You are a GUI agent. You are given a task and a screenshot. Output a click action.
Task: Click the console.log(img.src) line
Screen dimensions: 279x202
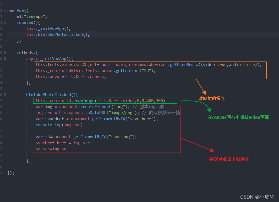[59, 125]
